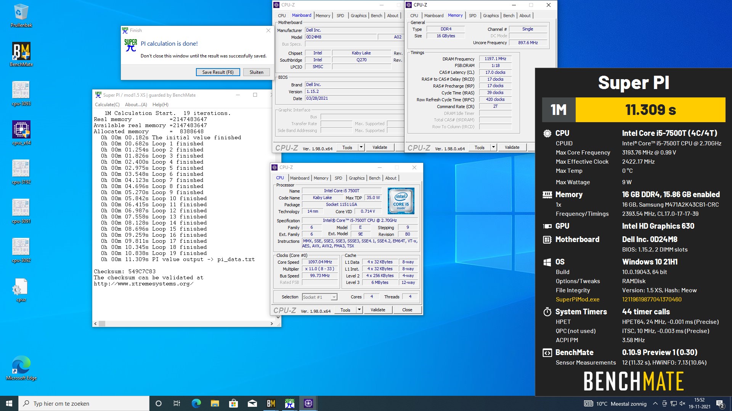Image resolution: width=732 pixels, height=411 pixels.
Task: Click BIOS Version 1.15.2 field
Action: tap(354, 91)
